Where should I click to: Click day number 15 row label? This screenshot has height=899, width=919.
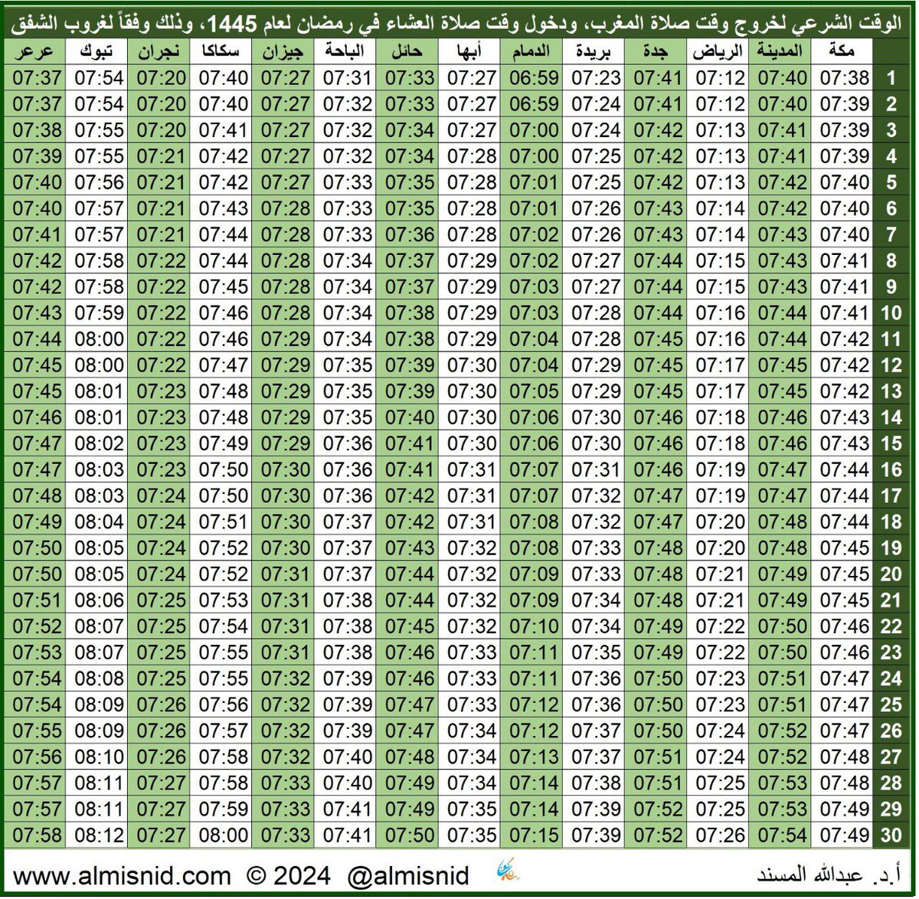[x=891, y=443]
